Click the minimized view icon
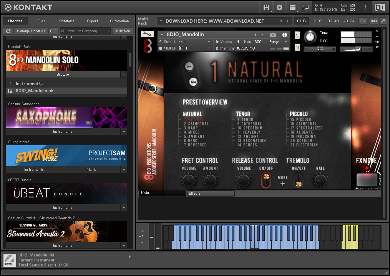The width and height of the screenshot is (390, 276). pyautogui.click(x=306, y=8)
